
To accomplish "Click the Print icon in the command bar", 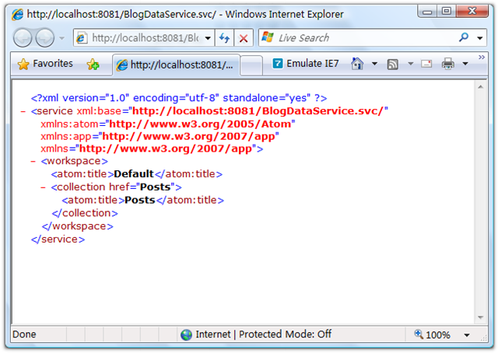I will pyautogui.click(x=448, y=64).
